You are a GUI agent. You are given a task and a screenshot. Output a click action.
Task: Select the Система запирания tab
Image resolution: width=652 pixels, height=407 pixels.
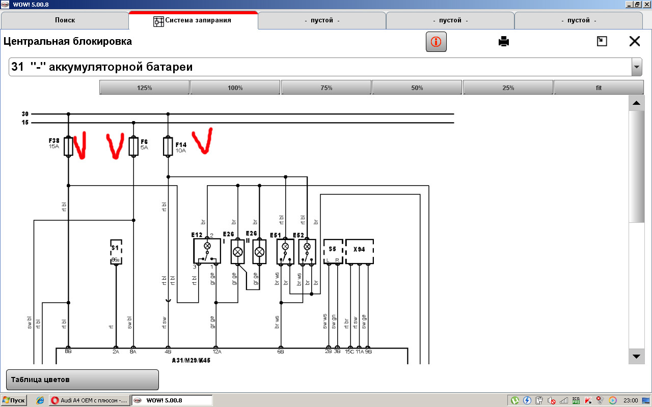point(193,20)
